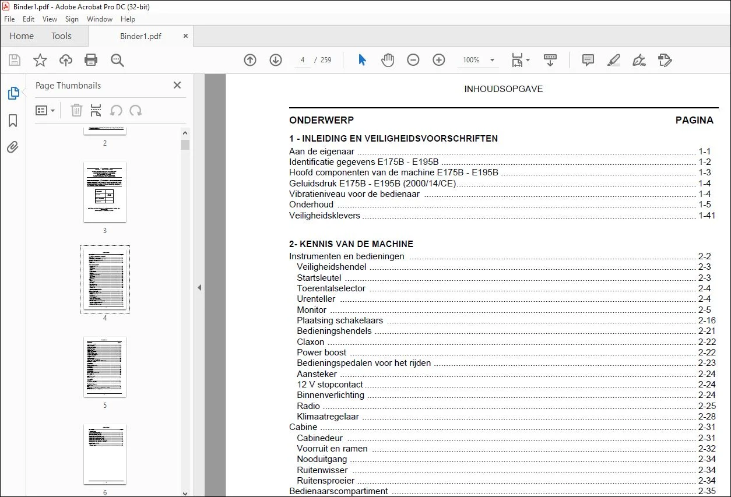Select the Binder1.pdf document tab
The width and height of the screenshot is (731, 497).
(140, 36)
